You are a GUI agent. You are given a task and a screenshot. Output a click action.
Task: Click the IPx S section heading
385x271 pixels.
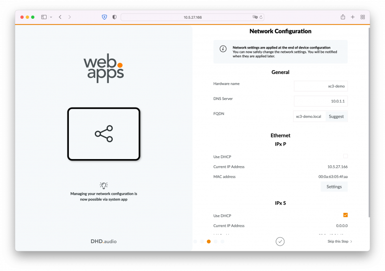click(x=281, y=203)
